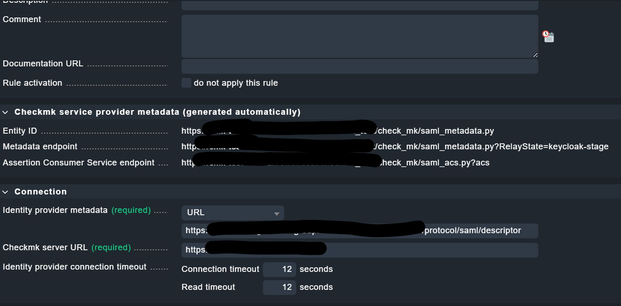The image size is (621, 306).
Task: Enable the "do not apply this rule" checkbox
Action: [x=186, y=82]
